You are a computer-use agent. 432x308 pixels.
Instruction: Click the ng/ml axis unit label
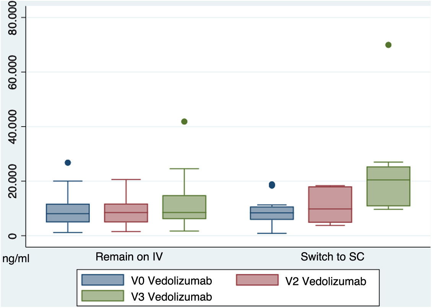(16, 259)
